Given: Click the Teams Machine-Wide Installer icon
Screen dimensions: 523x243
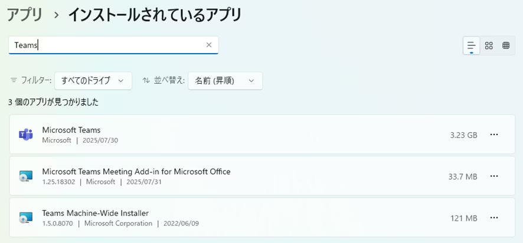Looking at the screenshot, I should point(26,218).
